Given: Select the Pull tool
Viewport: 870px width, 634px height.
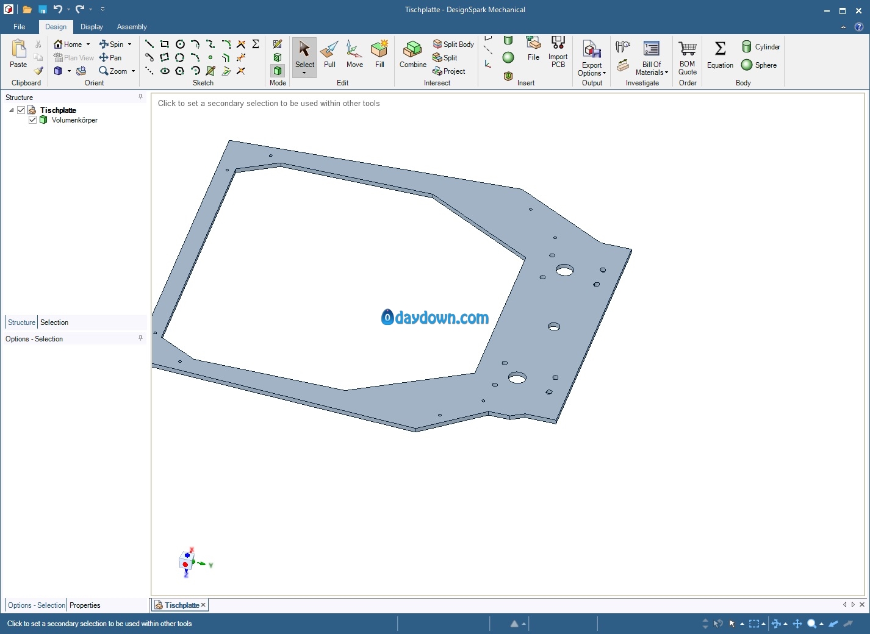Looking at the screenshot, I should [329, 55].
